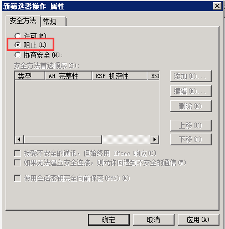Click the list's right scroll arrow
This screenshot has width=225, height=229.
[155, 139]
